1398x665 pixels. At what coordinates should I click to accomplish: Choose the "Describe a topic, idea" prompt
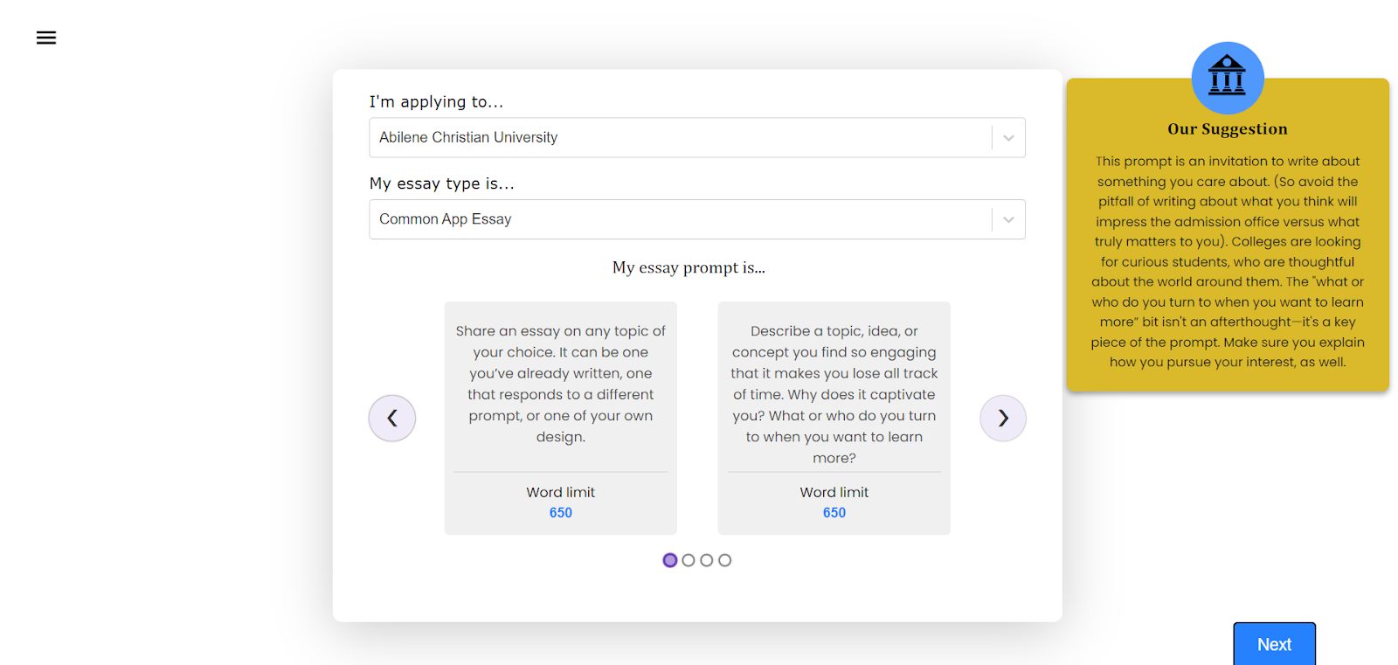(x=834, y=394)
